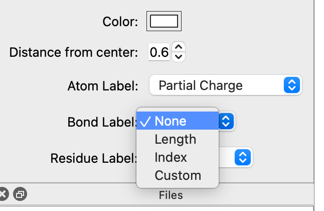Image resolution: width=324 pixels, height=211 pixels.
Task: Click the label Color swatch
Action: tap(164, 21)
